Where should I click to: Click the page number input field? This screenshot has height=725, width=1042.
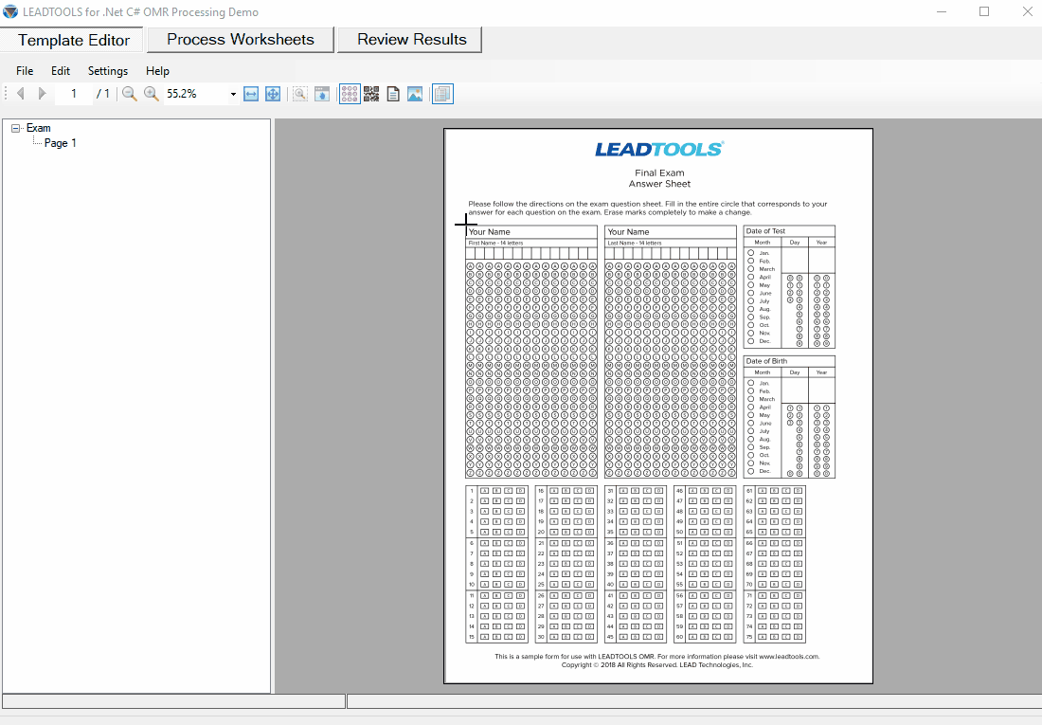(x=73, y=93)
